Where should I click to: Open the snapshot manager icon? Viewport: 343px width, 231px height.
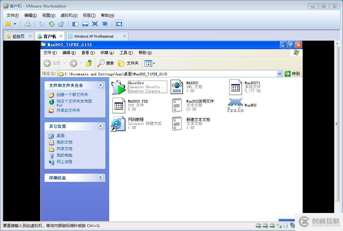(x=61, y=24)
